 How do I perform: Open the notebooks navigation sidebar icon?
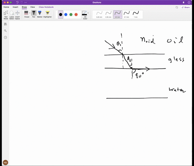(x=5, y=24)
